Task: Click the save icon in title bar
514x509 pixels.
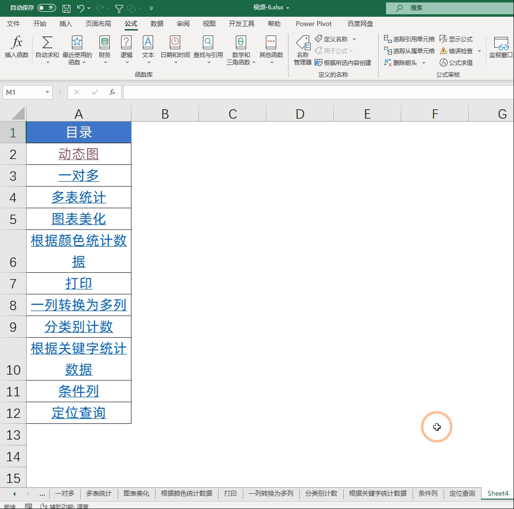Action: click(x=66, y=8)
